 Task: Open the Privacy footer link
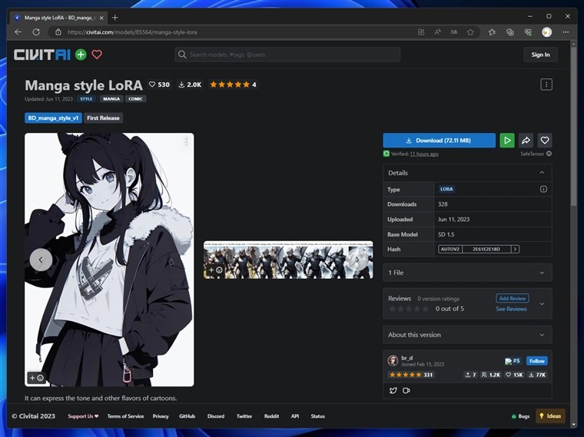(161, 416)
